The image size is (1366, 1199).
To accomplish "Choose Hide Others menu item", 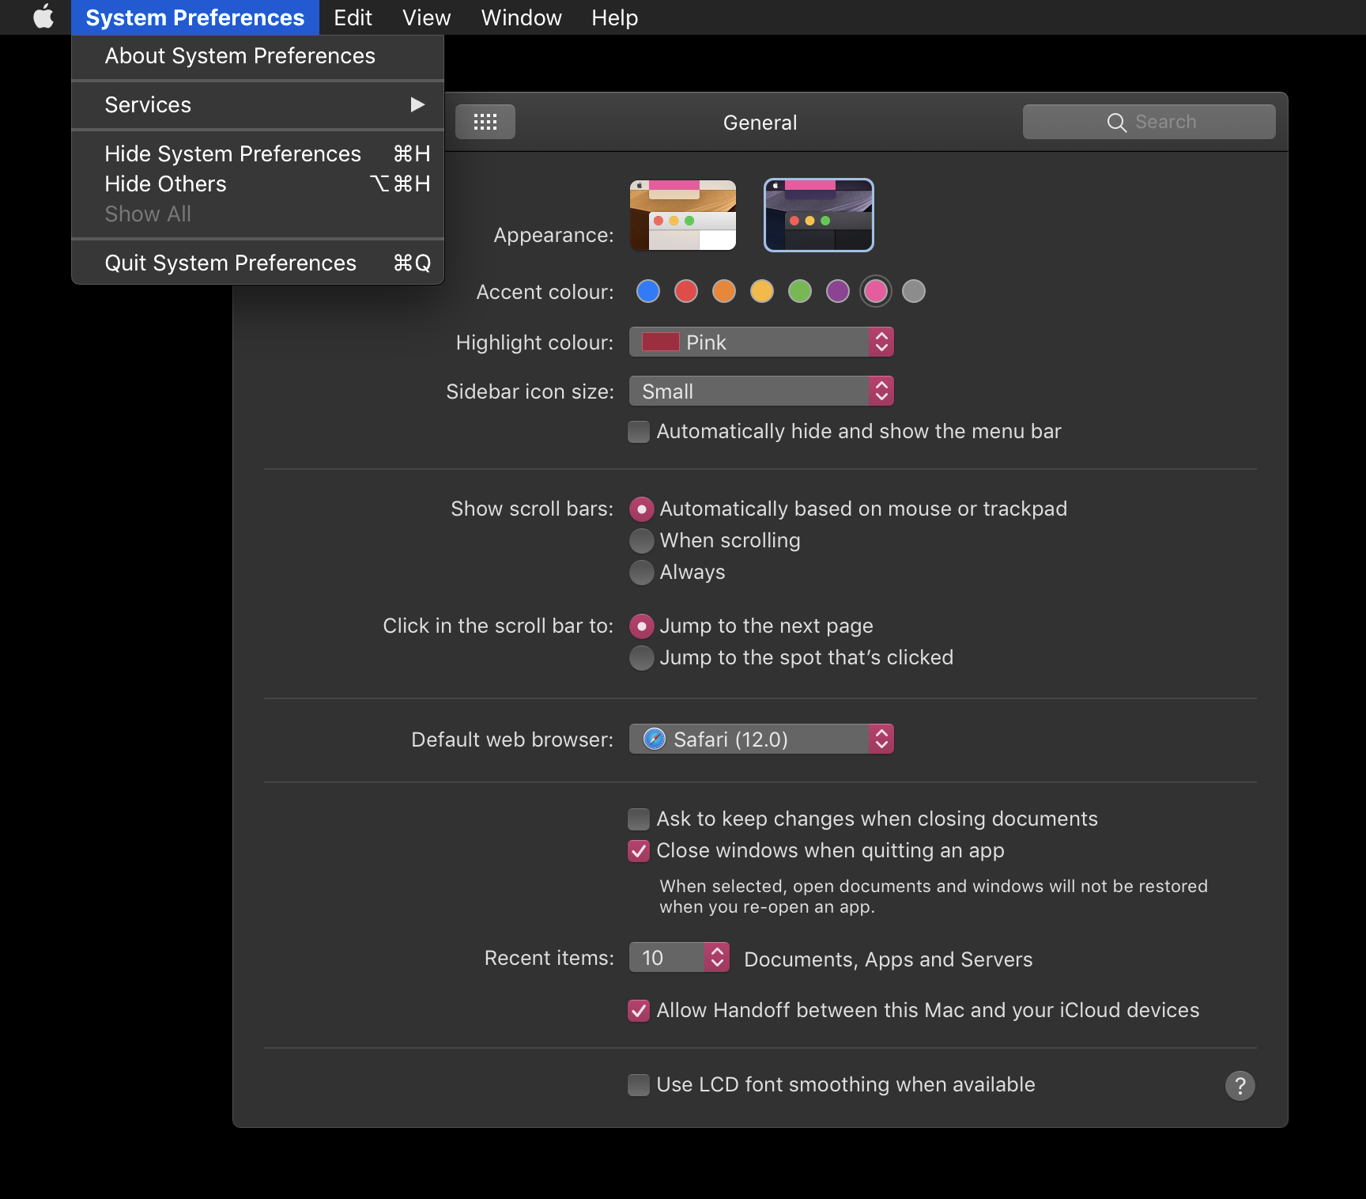I will 258,183.
